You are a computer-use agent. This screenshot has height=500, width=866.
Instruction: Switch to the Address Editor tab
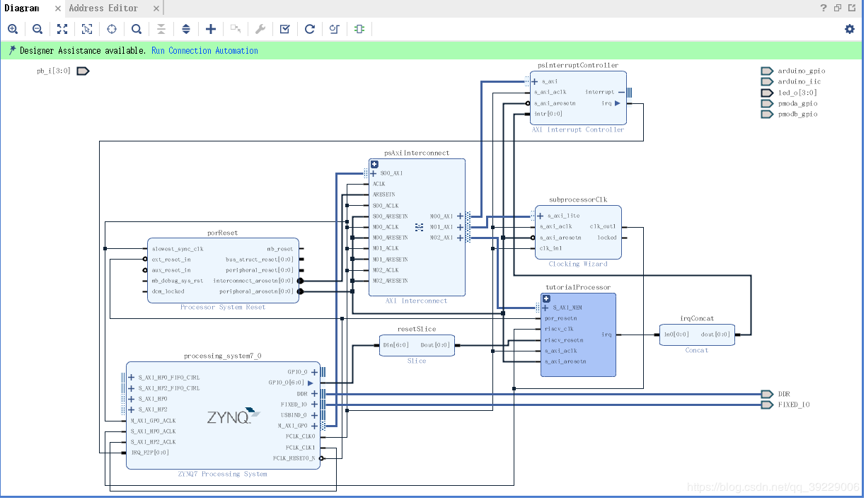coord(103,8)
